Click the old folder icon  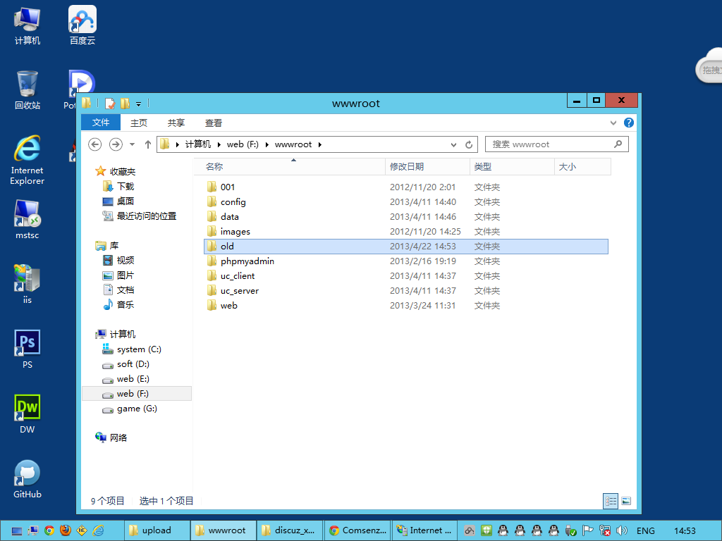212,246
